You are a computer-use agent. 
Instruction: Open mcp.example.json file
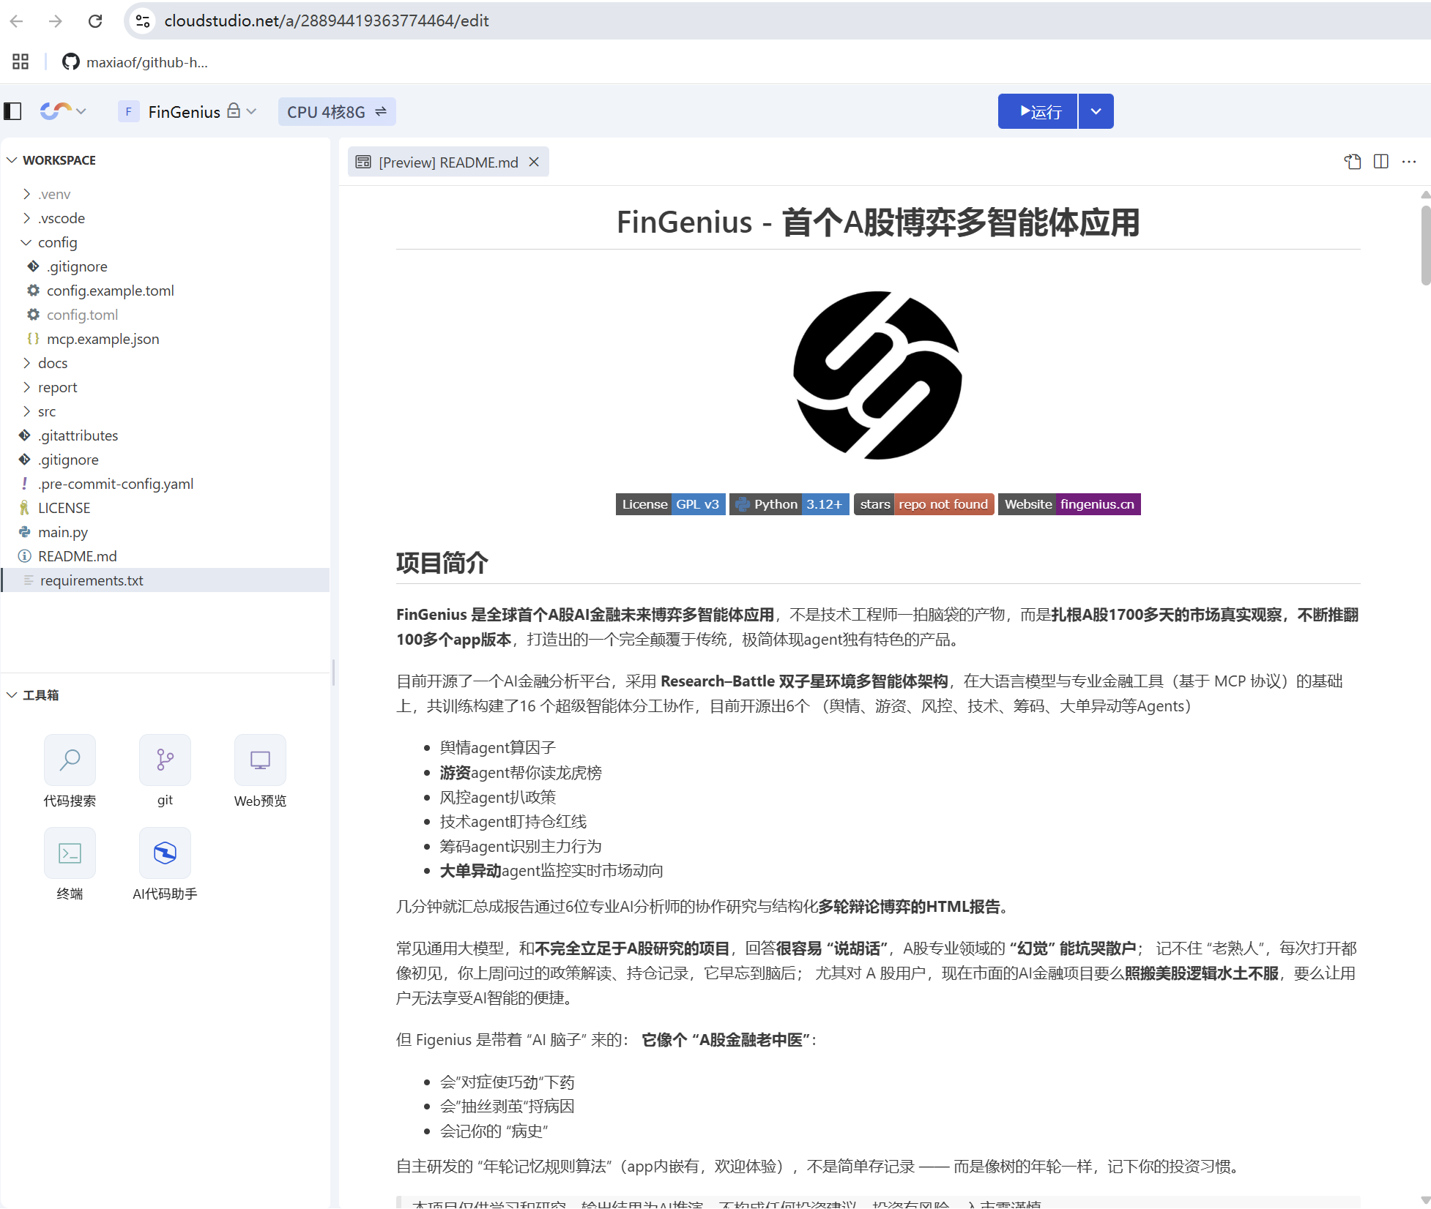pos(103,339)
